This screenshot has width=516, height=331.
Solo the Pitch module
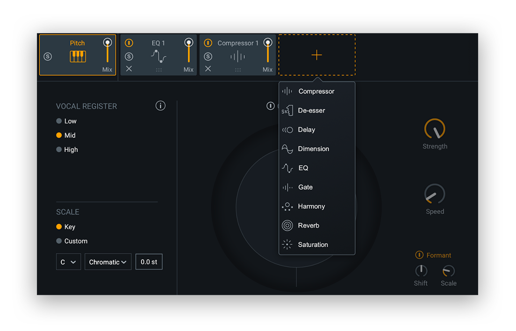(48, 56)
